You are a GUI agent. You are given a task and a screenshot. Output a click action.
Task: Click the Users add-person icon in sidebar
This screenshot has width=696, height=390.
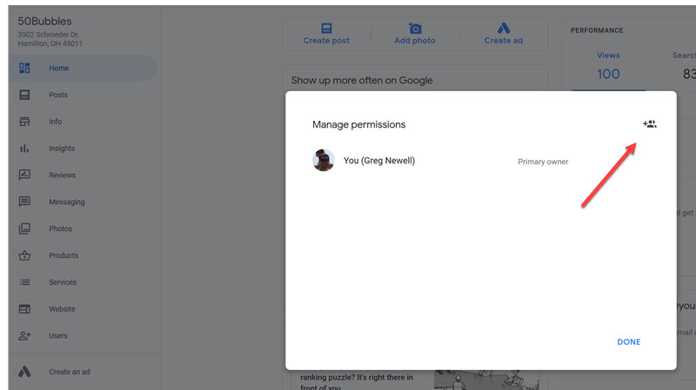pyautogui.click(x=24, y=335)
